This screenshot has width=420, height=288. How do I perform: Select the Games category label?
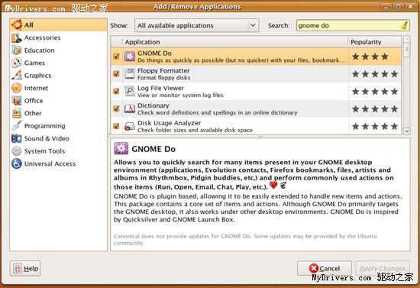[34, 63]
